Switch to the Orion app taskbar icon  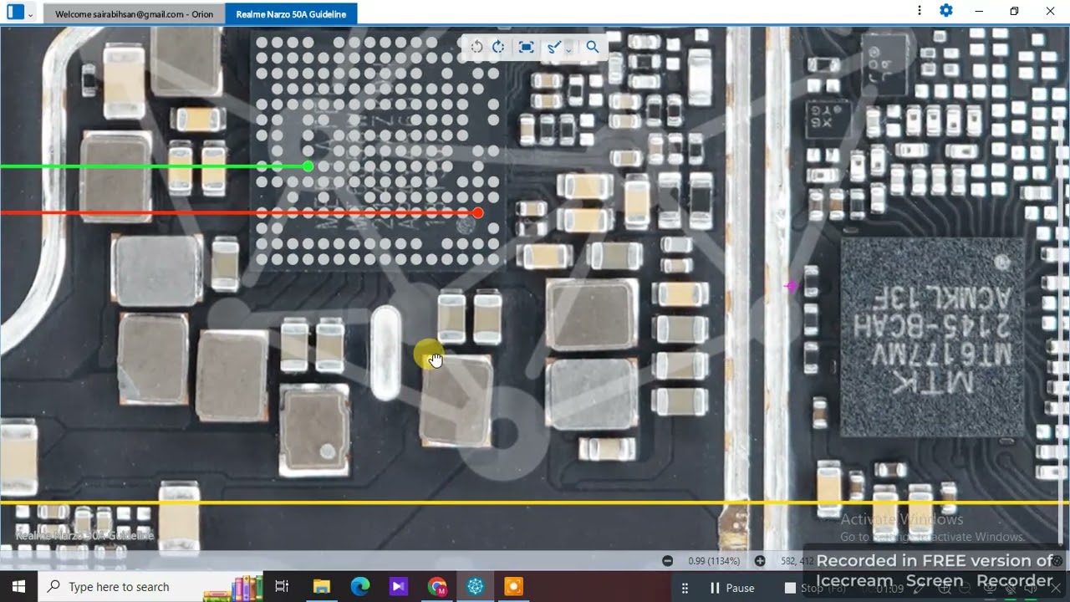[476, 587]
